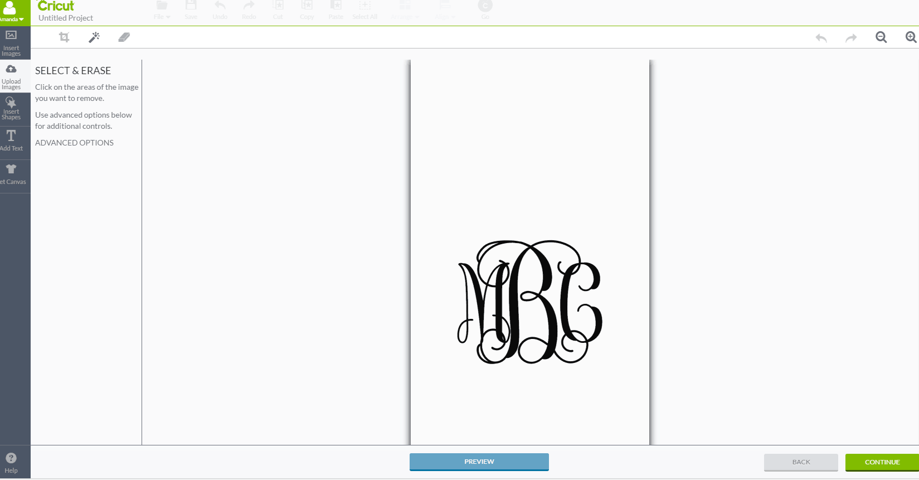
Task: Open Insert Shapes in sidebar
Action: [x=11, y=109]
